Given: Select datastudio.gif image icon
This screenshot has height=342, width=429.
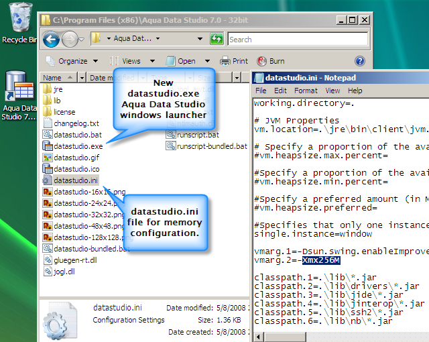Looking at the screenshot, I should pyautogui.click(x=48, y=158).
